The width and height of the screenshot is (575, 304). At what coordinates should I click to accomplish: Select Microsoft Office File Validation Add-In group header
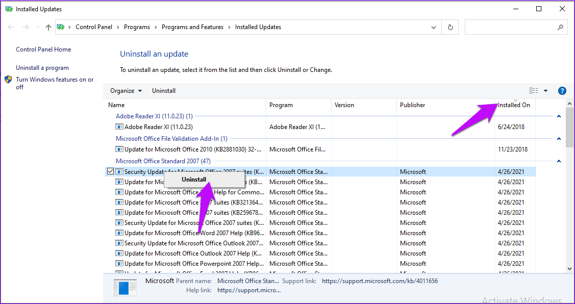pos(171,139)
